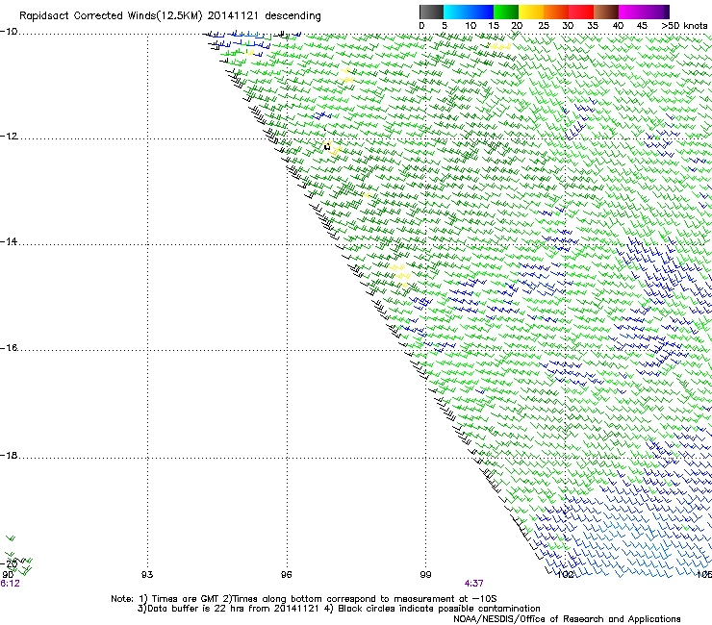Click the note 'Black circles indicate possible contamination'
The width and height of the screenshot is (712, 625).
point(439,609)
